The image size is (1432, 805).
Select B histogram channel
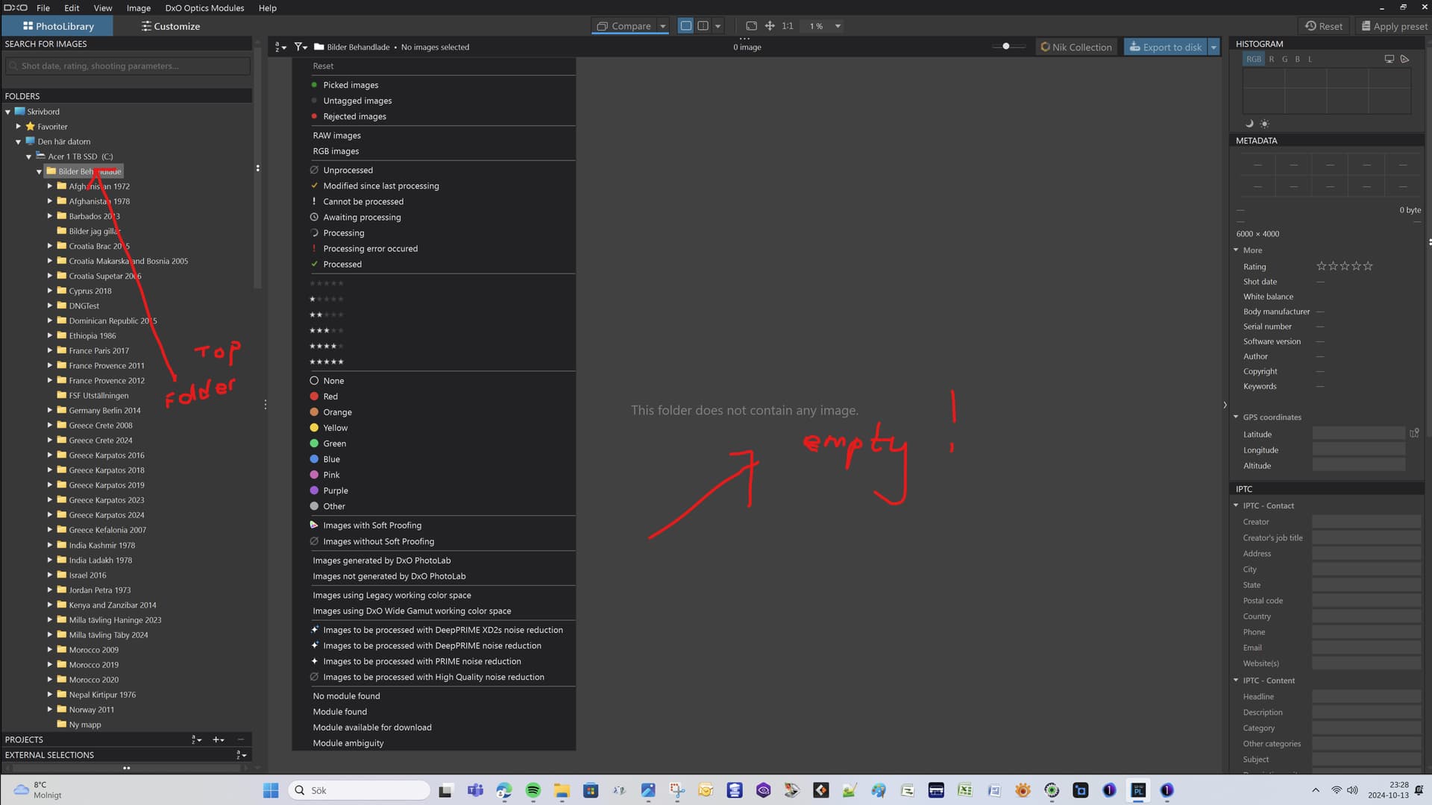[x=1297, y=59]
